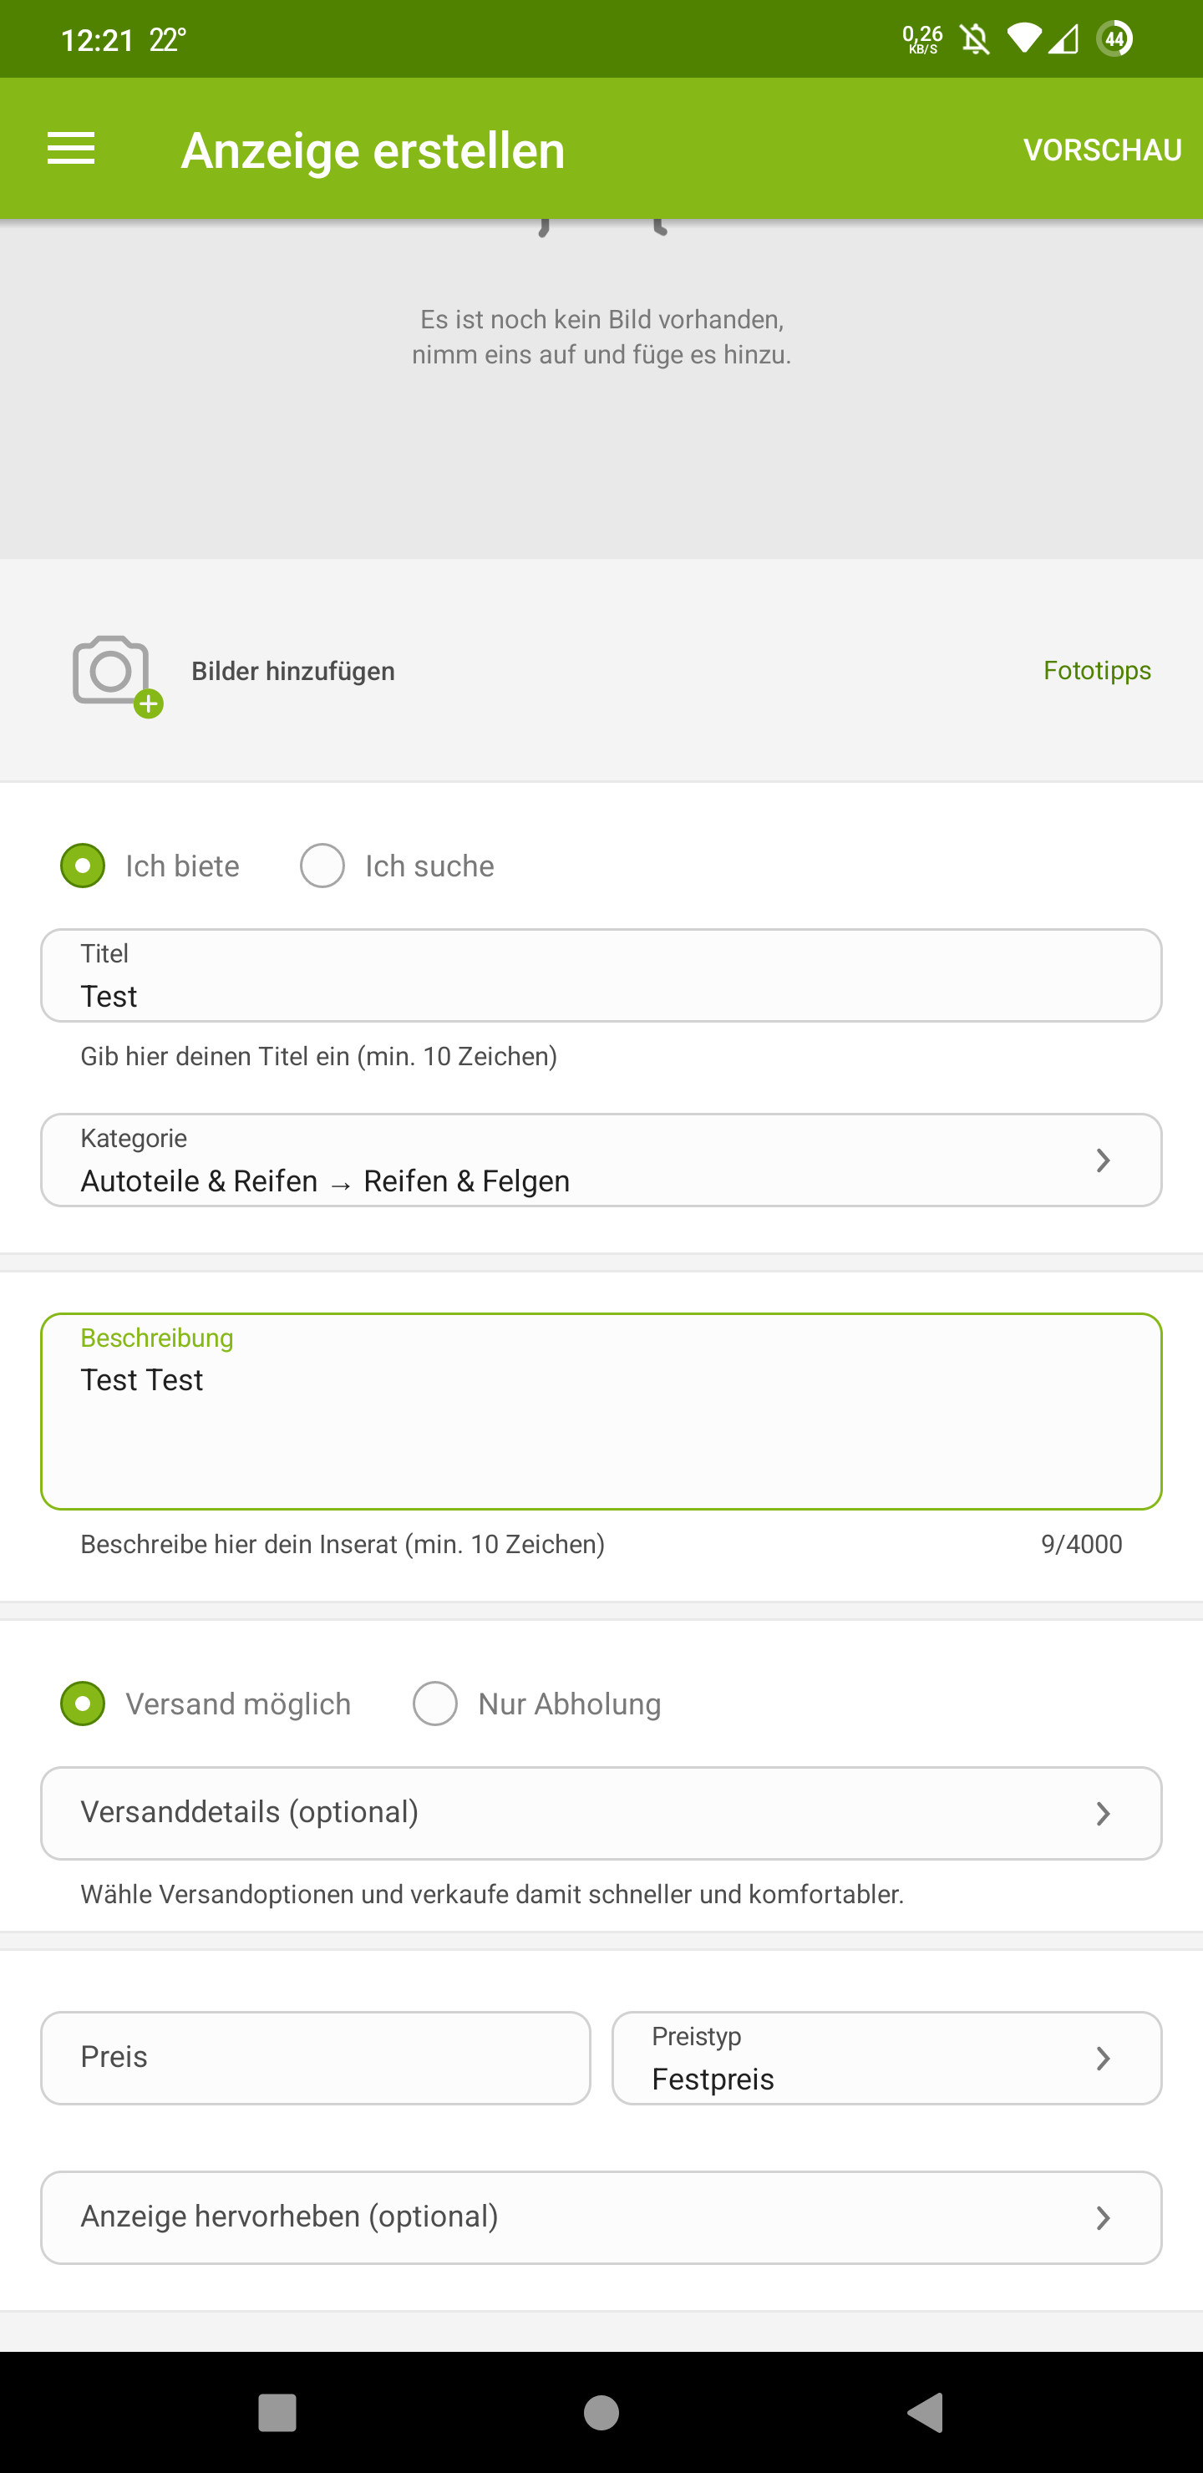
Task: Expand Versanddetails (optional) options
Action: coord(1103,1814)
